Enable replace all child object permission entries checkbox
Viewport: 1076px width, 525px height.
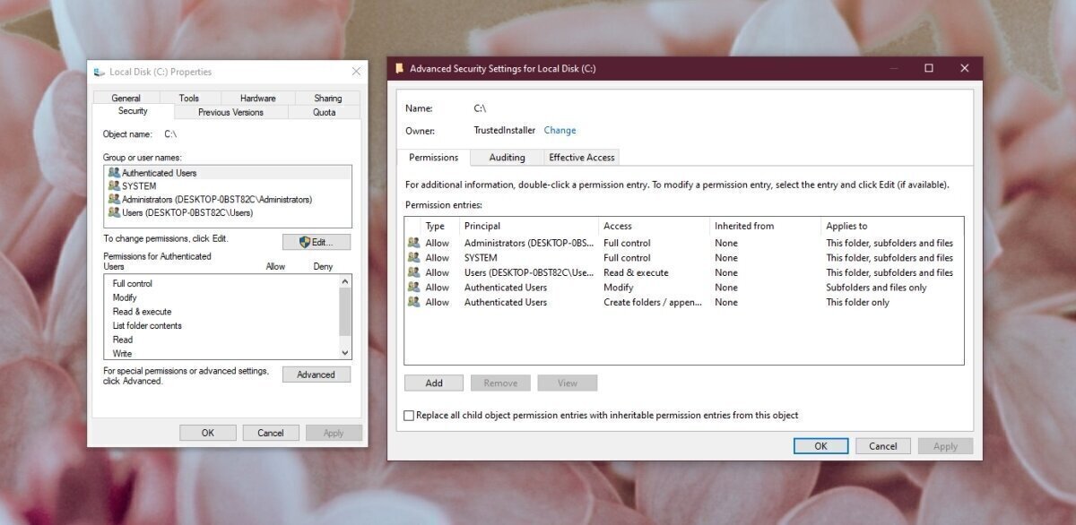[x=409, y=415]
